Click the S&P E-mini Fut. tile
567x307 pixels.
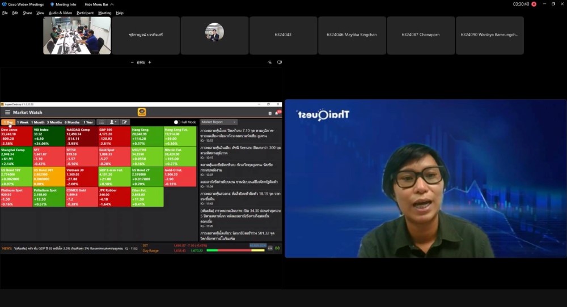[x=115, y=177]
